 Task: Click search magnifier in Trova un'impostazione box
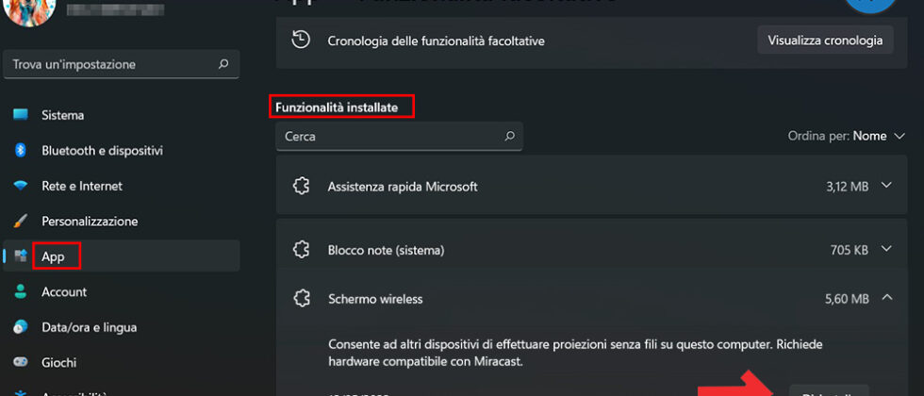(x=223, y=64)
